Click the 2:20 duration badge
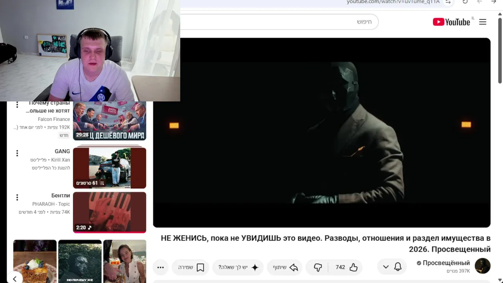The width and height of the screenshot is (503, 283). coord(83,228)
